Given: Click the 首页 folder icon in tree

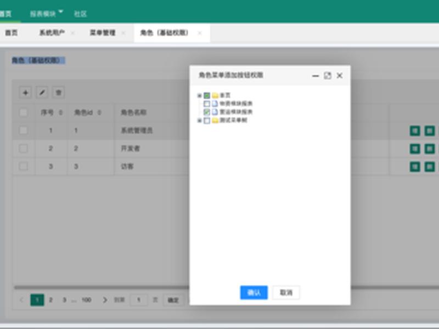Looking at the screenshot, I should [x=215, y=95].
